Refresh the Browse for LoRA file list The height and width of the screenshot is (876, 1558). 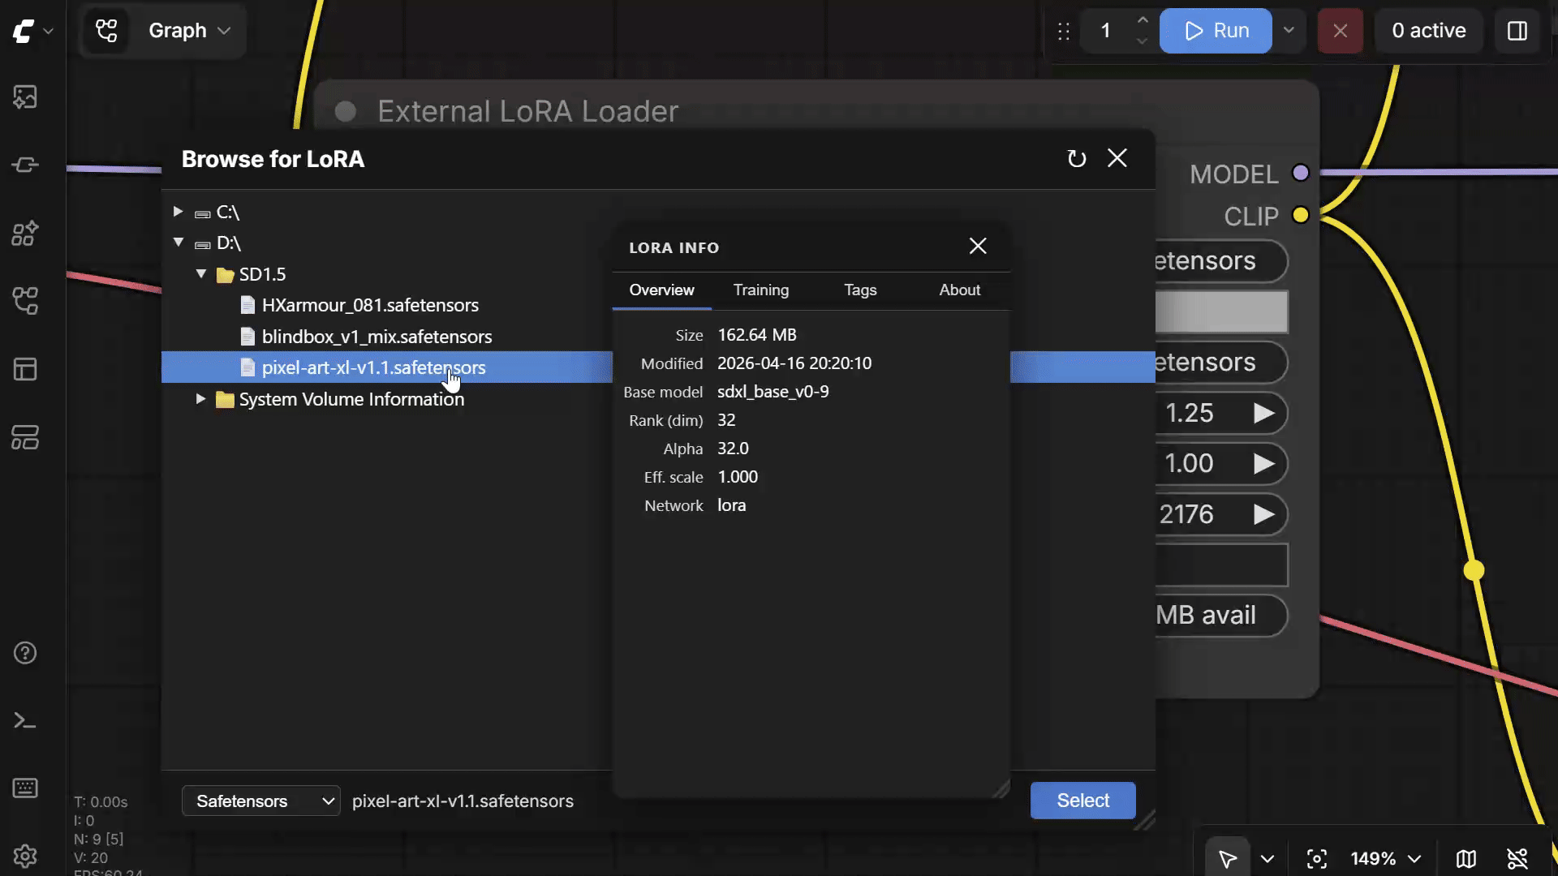1077,159
